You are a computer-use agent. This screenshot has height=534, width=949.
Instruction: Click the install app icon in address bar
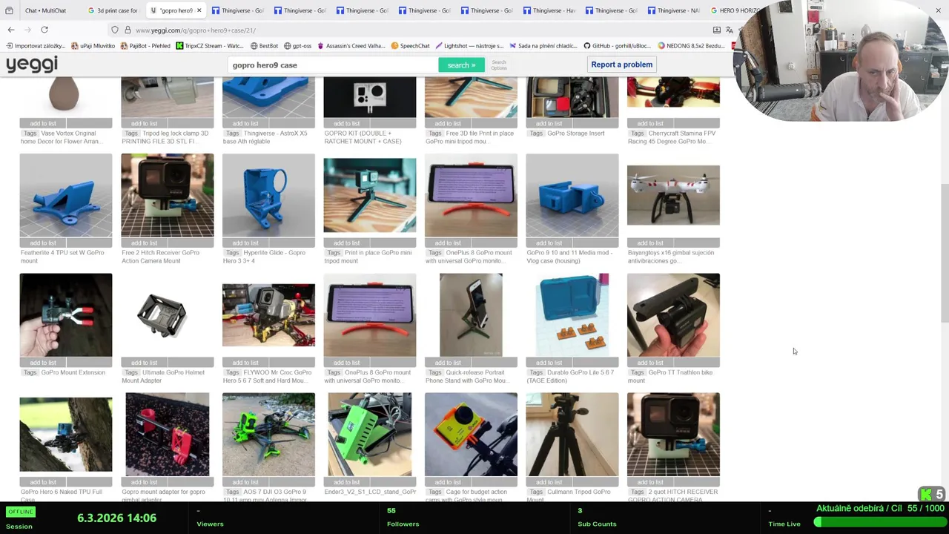tap(716, 30)
